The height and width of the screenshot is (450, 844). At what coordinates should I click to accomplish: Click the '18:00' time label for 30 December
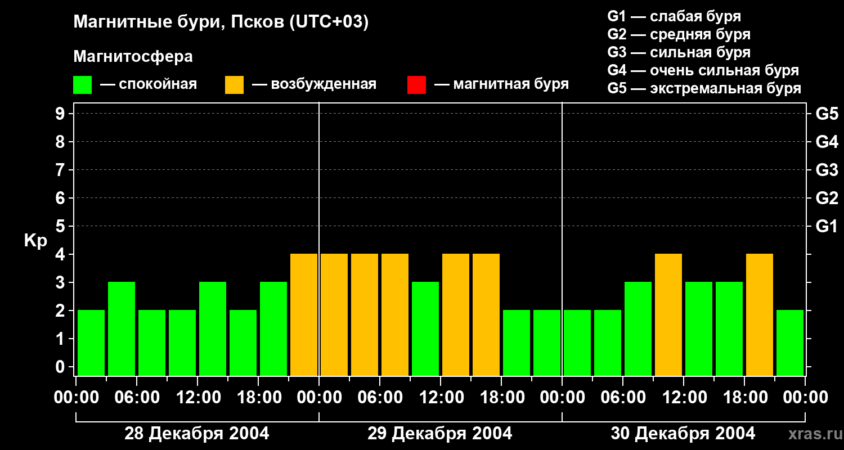tap(744, 398)
